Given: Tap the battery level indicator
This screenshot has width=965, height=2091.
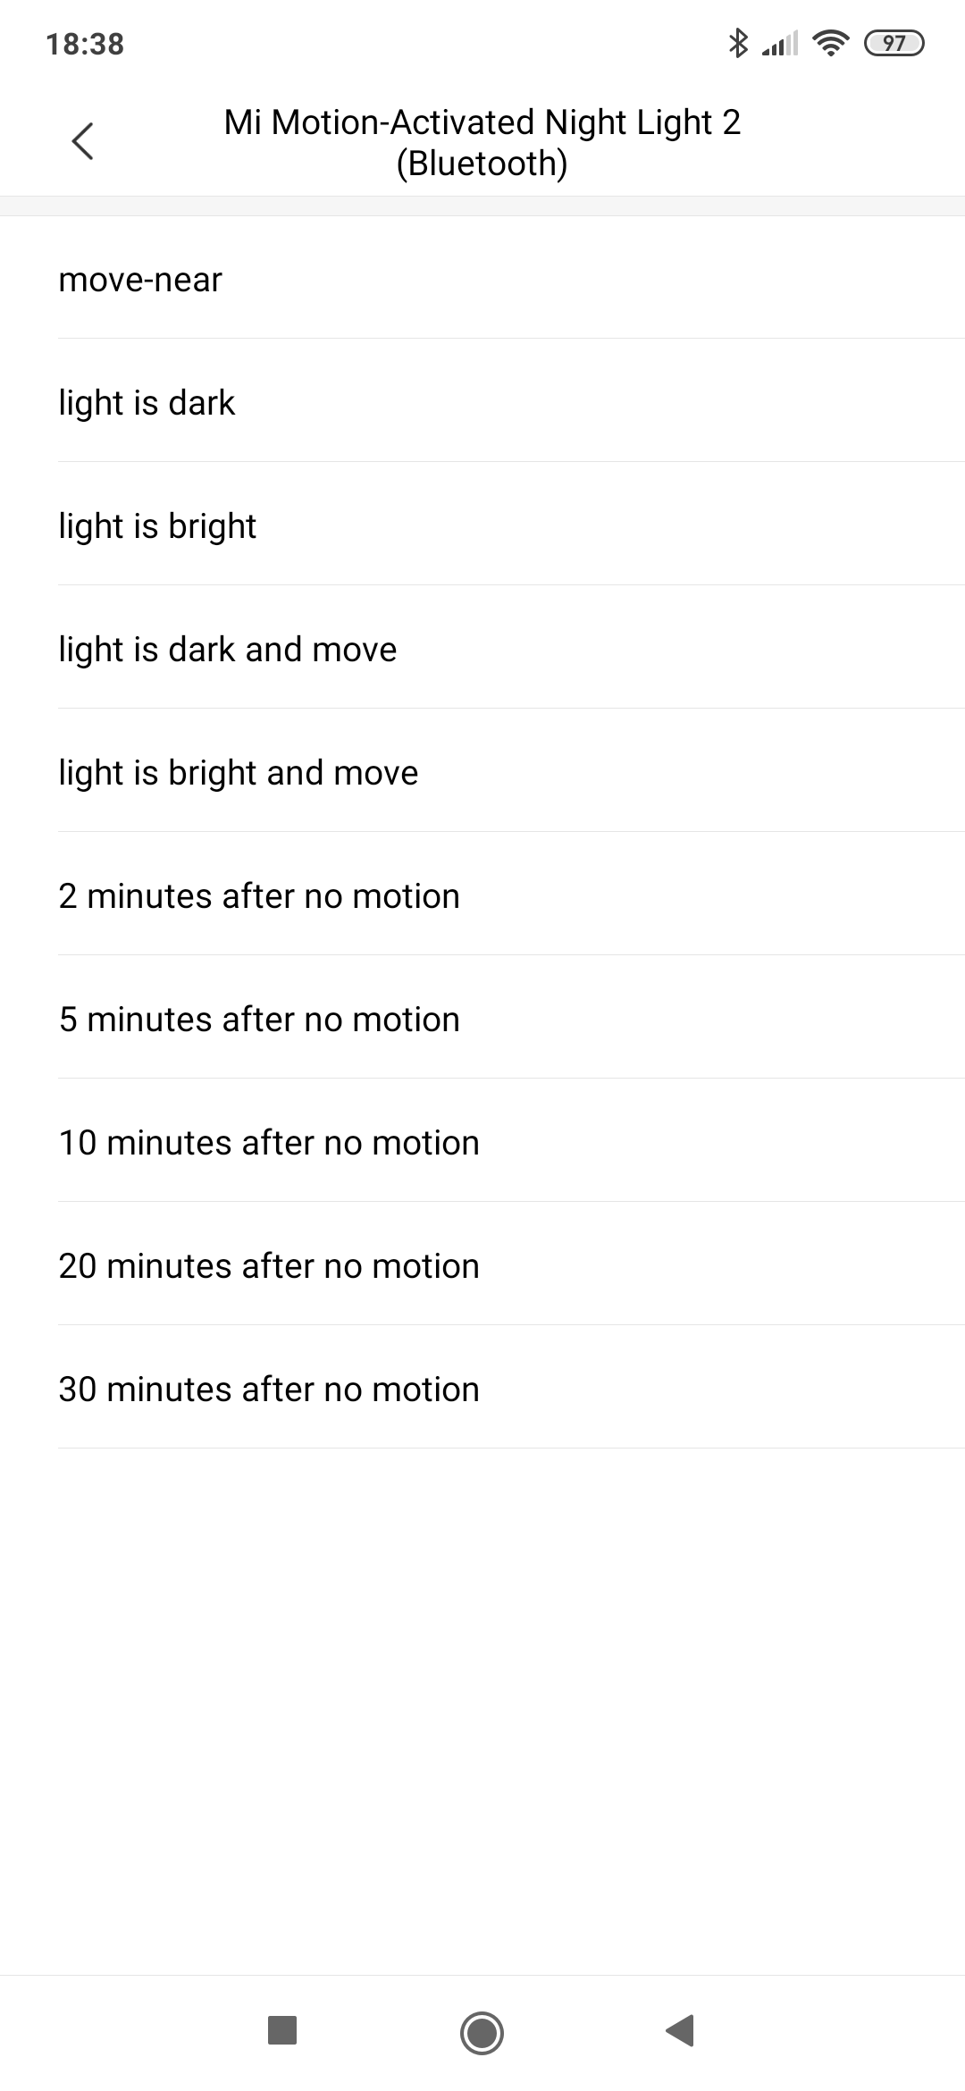Looking at the screenshot, I should 894,43.
